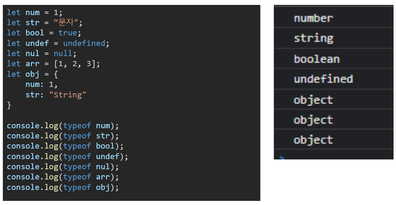Click the closing brace of obj
396x205 pixels.
pos(9,105)
